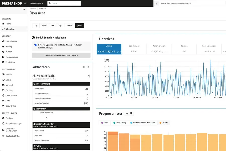The height and width of the screenshot is (151, 226).
Task: Click the Erweiterte Einstellungen icon
Action: click(3, 130)
